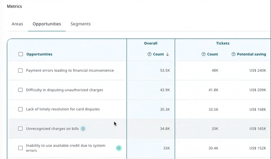Image resolution: width=271 pixels, height=159 pixels.
Task: Click Lack of timely resolution for card disputes
Action: (63, 109)
